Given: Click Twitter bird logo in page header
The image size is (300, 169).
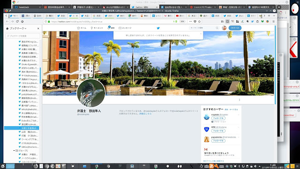Looking at the screenshot, I should [x=158, y=28].
